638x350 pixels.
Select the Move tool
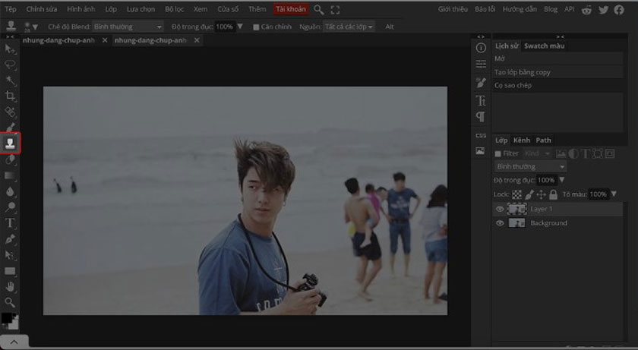pyautogui.click(x=10, y=49)
